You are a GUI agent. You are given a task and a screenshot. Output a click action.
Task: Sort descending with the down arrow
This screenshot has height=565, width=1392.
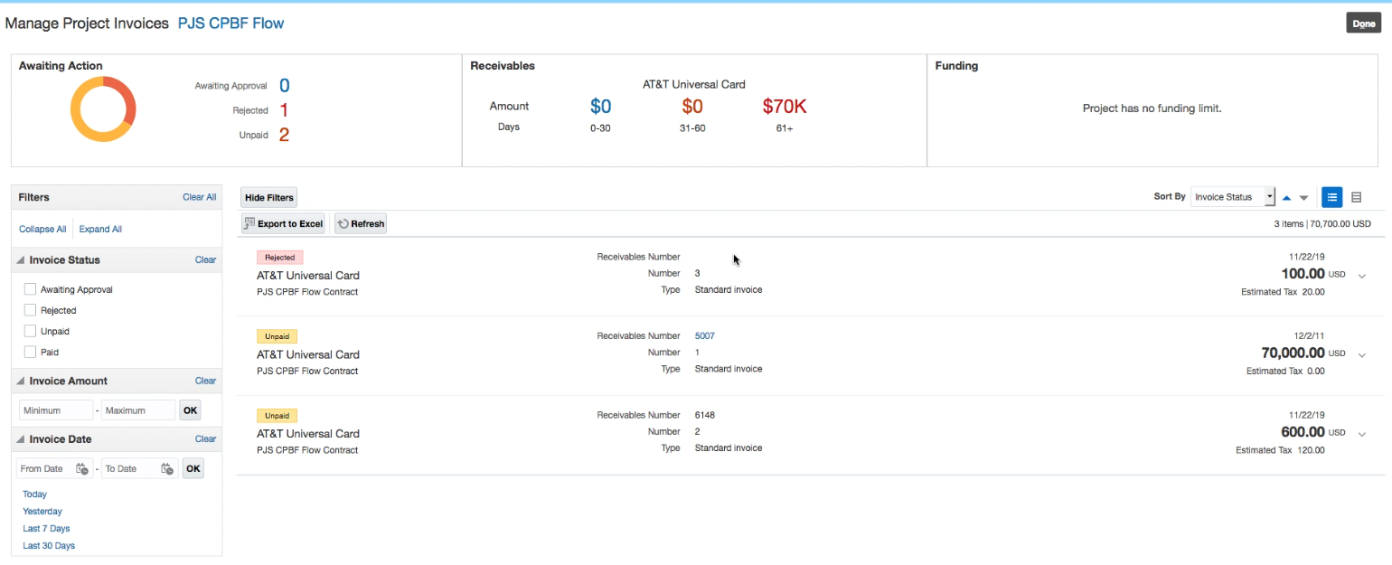1303,198
